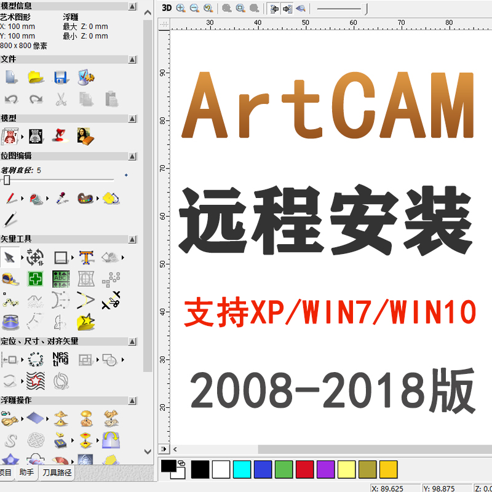This screenshot has height=492, width=492.
Task: Click the panel scroll down arrow
Action: (148, 452)
